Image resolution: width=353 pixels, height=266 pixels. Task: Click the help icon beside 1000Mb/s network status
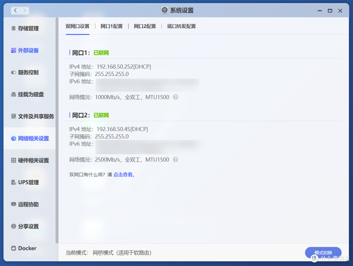coord(176,97)
